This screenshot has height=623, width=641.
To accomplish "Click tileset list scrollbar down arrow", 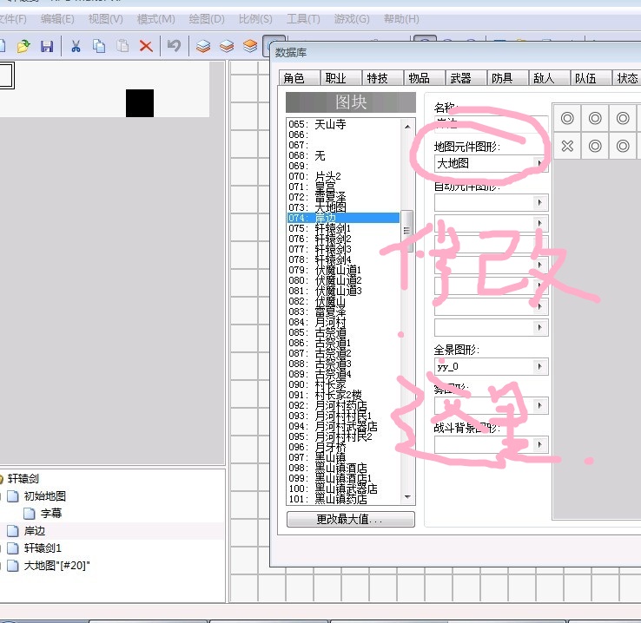I will point(407,497).
